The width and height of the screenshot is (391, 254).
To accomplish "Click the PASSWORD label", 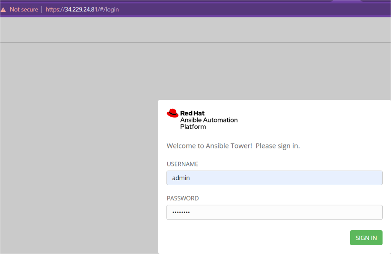I will tap(183, 199).
